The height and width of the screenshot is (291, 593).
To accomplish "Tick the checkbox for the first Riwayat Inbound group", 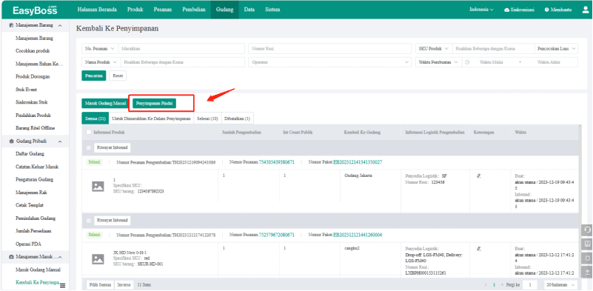I will coord(89,147).
